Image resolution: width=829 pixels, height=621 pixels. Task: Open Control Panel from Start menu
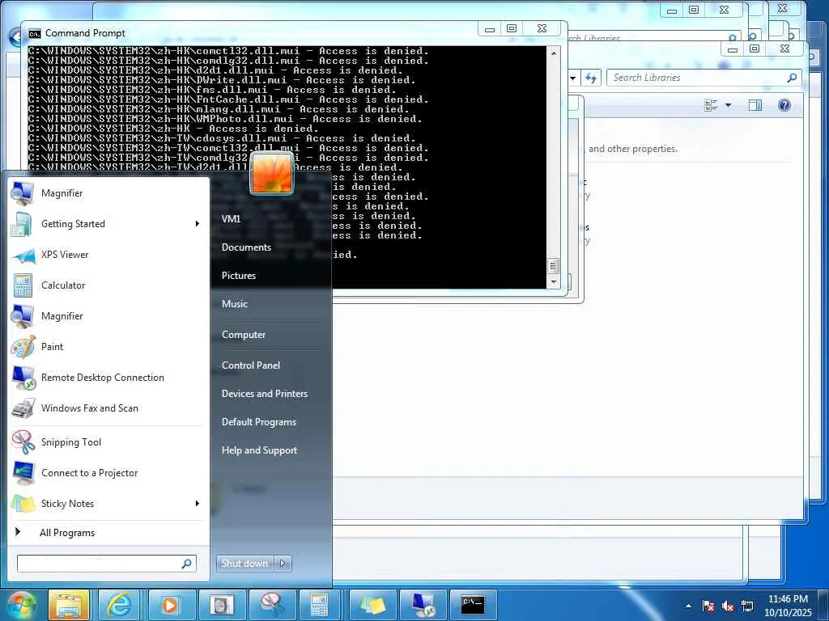251,365
